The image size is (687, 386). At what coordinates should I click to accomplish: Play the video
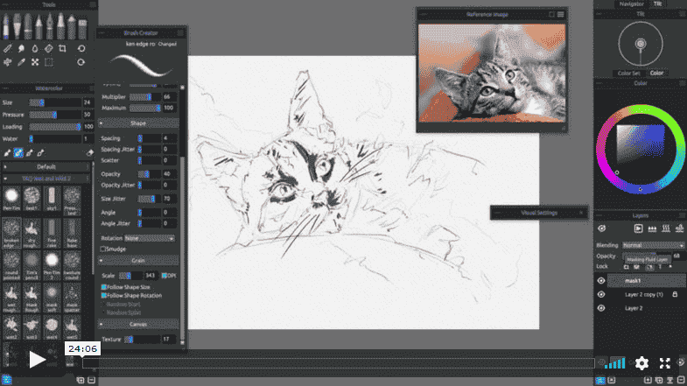point(37,360)
